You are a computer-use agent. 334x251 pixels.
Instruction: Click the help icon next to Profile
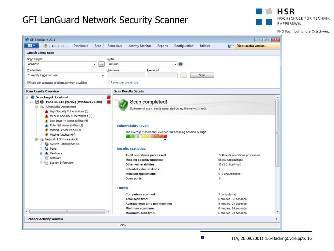(181, 64)
